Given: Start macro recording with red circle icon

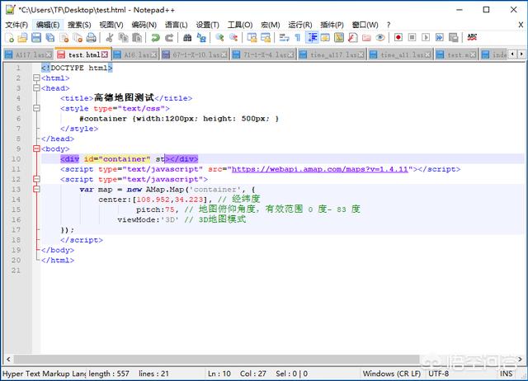Looking at the screenshot, I should 398,37.
